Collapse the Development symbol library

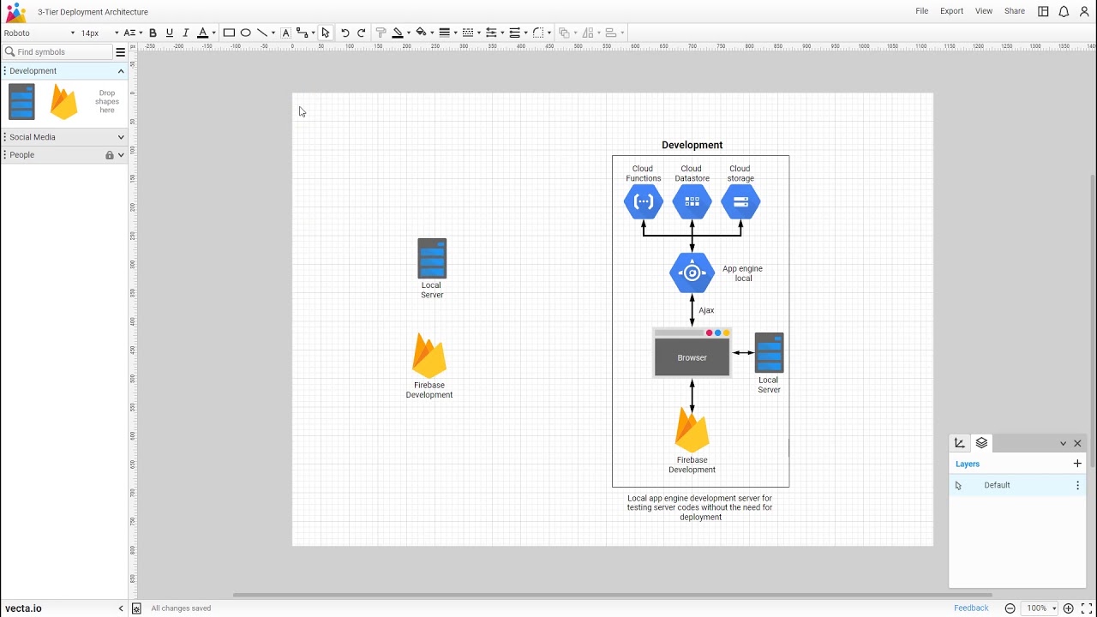click(x=121, y=71)
